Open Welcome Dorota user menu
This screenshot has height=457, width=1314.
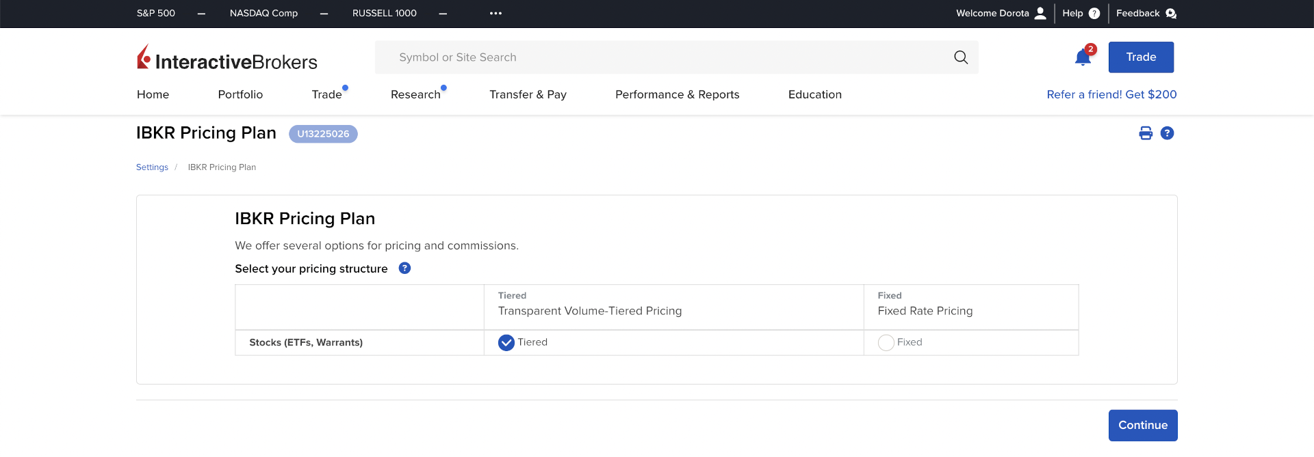[1001, 14]
